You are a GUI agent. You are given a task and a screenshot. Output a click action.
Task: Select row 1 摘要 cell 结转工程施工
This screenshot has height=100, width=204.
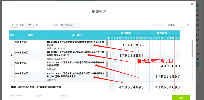(30, 45)
